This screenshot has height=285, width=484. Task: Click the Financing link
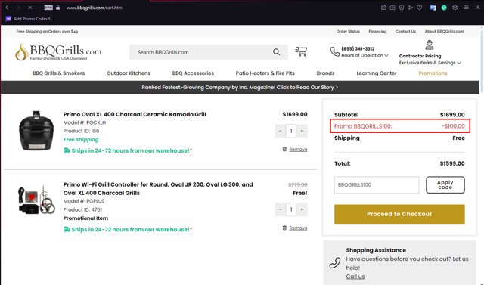coord(377,32)
